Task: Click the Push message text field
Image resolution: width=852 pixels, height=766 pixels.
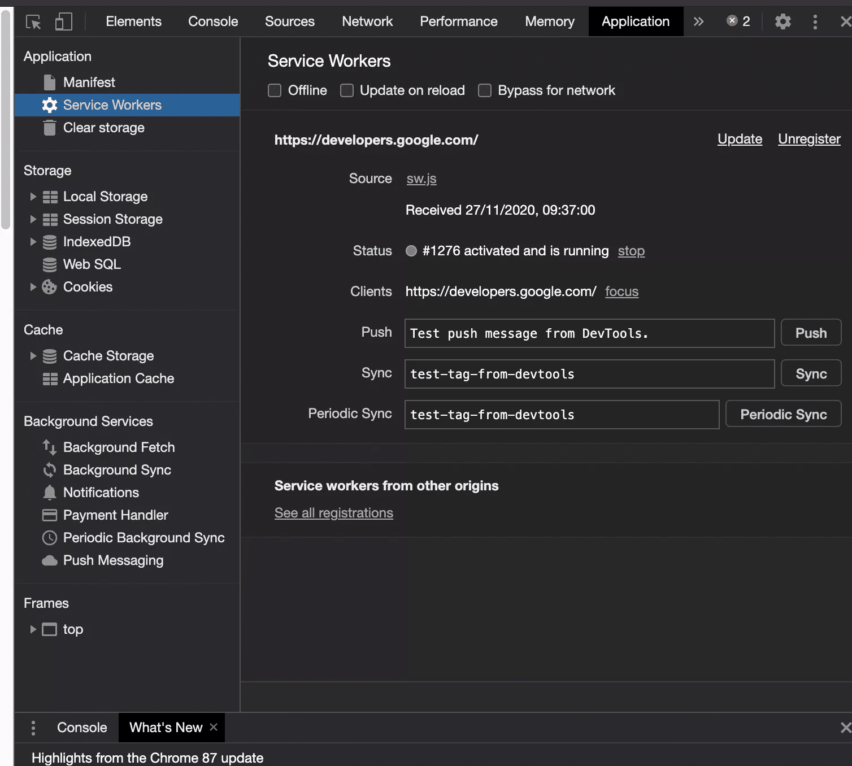Action: click(x=589, y=333)
